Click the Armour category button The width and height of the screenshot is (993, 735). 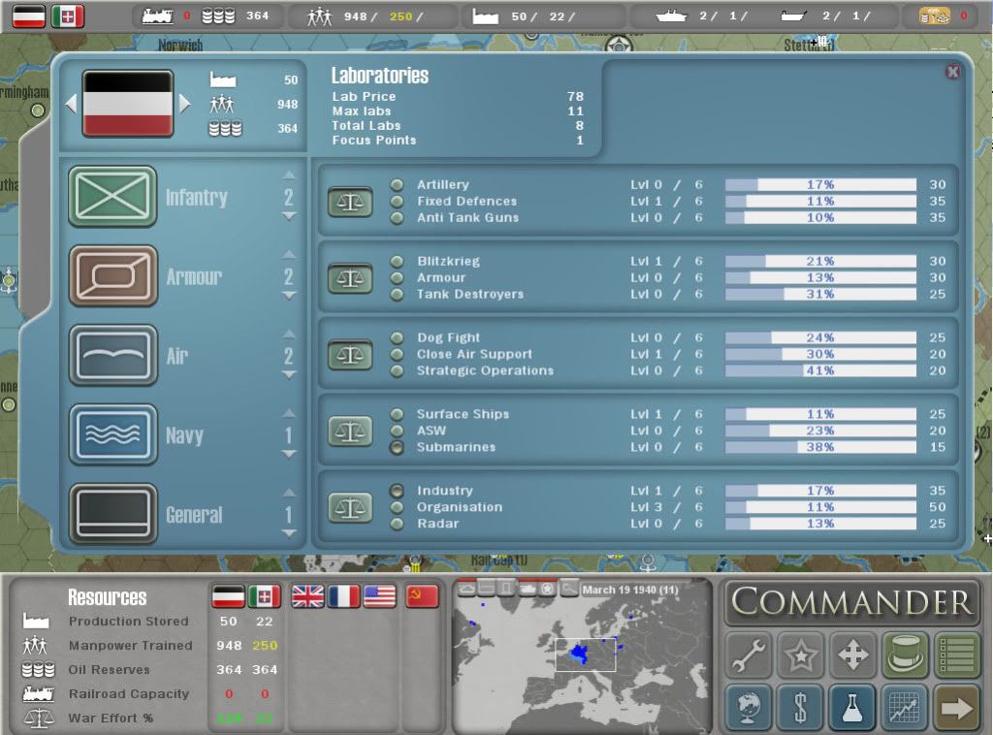pyautogui.click(x=112, y=276)
